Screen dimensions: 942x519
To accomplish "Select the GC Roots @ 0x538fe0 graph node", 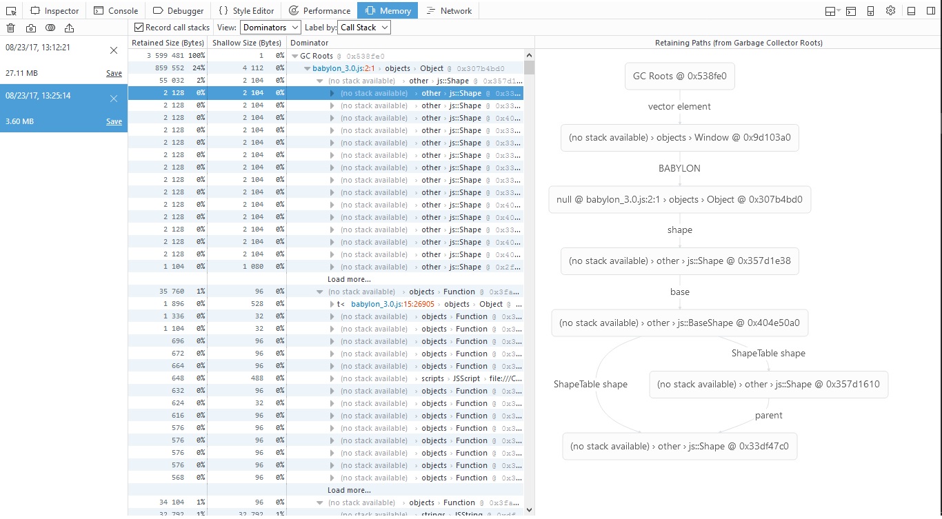I will 680,77.
